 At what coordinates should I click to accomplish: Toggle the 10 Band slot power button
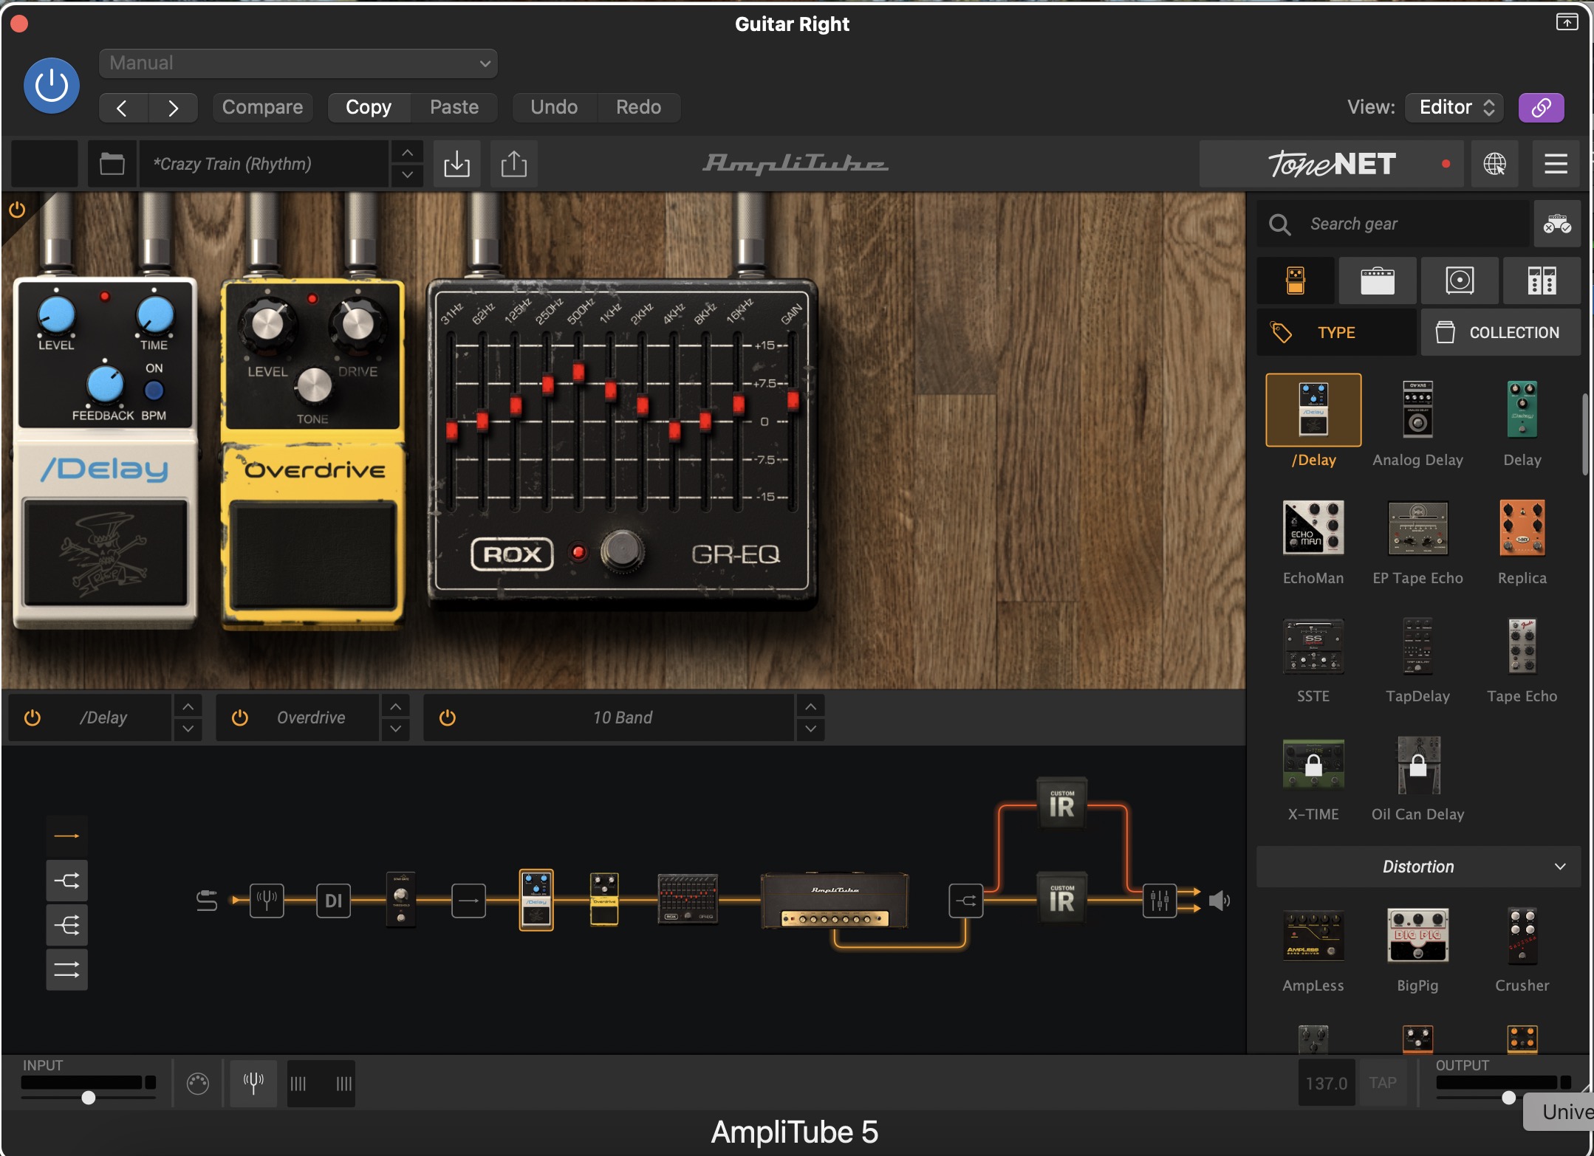448,718
